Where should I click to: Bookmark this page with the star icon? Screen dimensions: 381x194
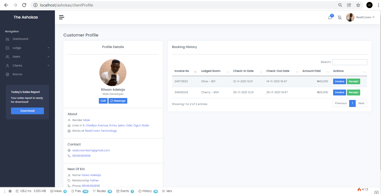[358, 5]
